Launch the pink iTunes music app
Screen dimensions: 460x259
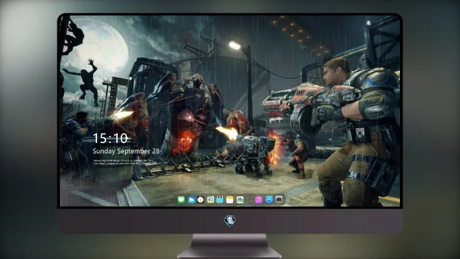coord(258,199)
